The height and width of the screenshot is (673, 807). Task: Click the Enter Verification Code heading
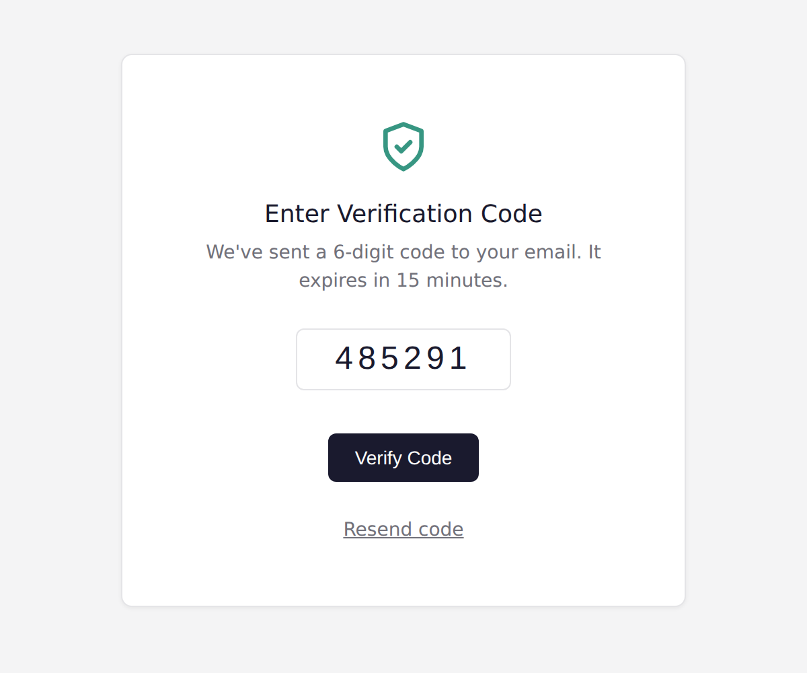pos(403,213)
